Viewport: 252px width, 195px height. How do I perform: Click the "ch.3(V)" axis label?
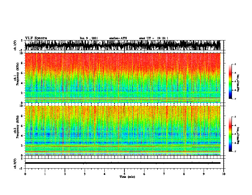pyautogui.click(x=15, y=163)
